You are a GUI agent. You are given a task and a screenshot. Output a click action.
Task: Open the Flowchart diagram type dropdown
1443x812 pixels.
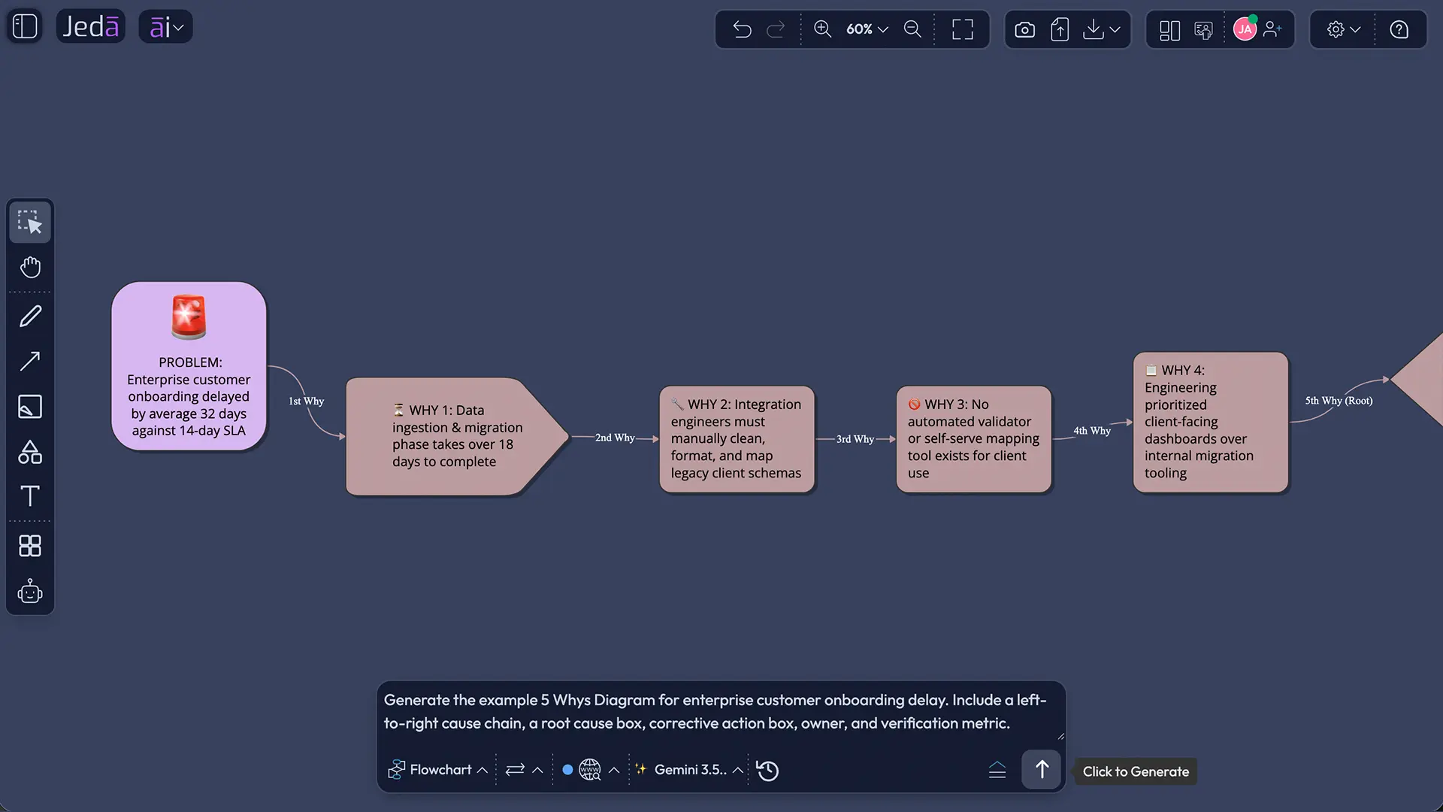[438, 770]
